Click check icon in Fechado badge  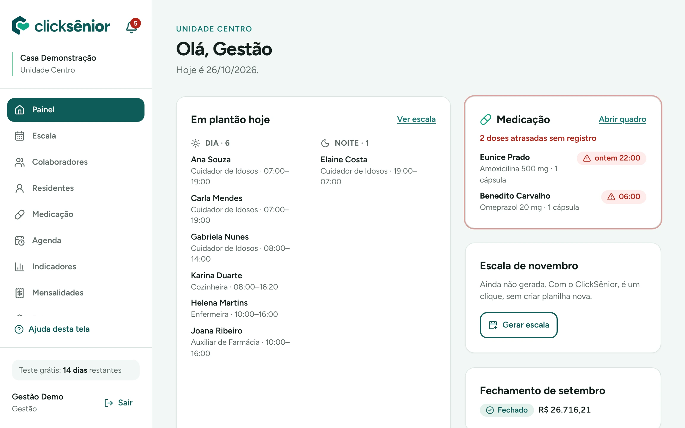coord(490,410)
